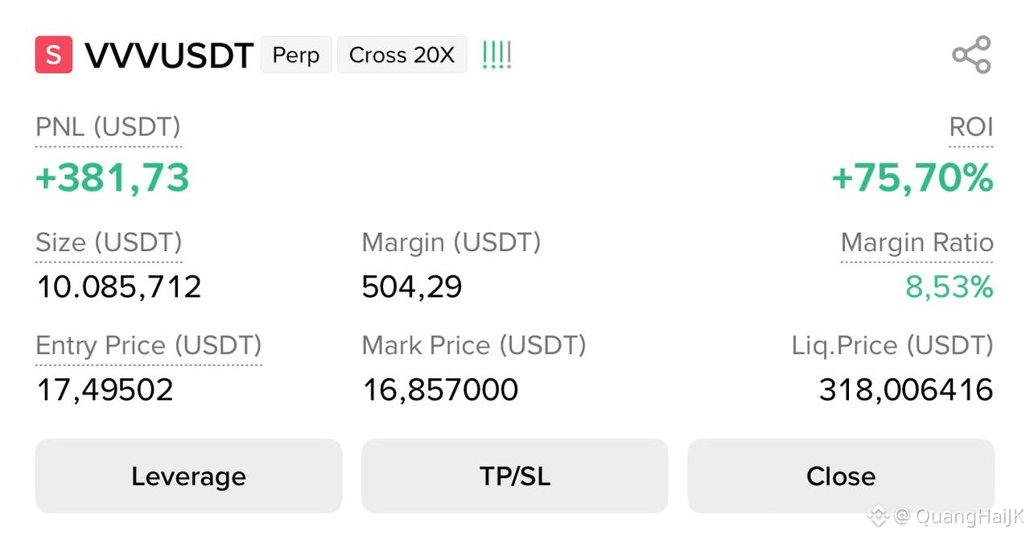Screen dimensions: 1030x536
Task: Tap the 16,857000 mark price value
Action: (x=440, y=390)
